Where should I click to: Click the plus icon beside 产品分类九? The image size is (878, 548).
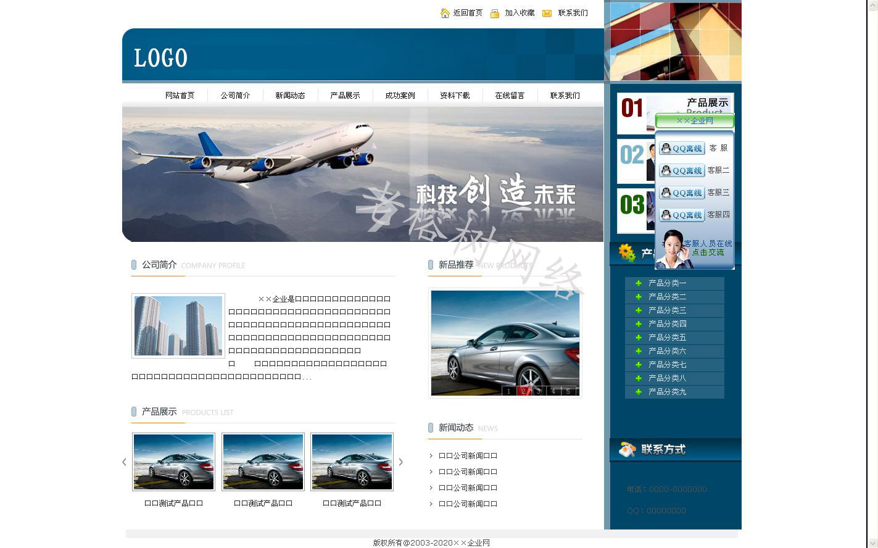point(639,392)
